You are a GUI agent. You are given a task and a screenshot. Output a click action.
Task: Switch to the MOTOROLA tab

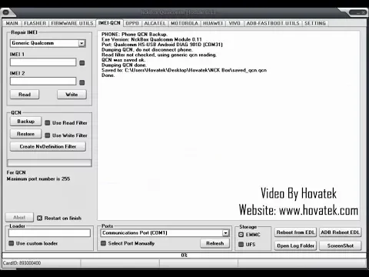point(184,23)
